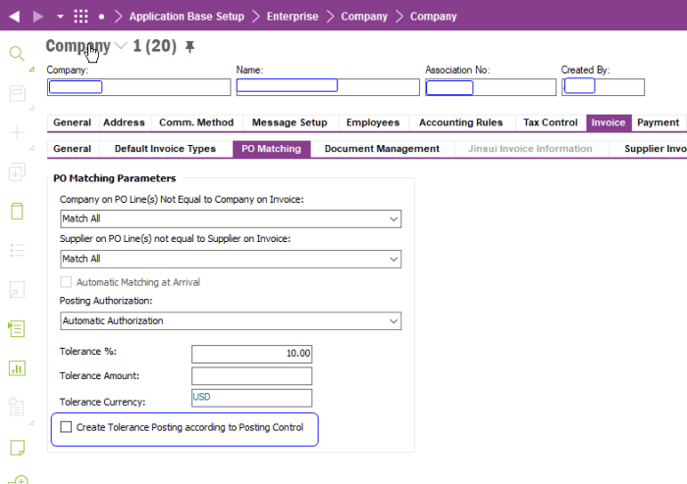
Task: Click the export arrow box icon
Action: click(17, 289)
